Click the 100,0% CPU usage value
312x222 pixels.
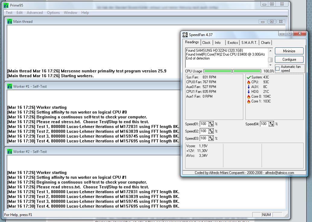269,71
